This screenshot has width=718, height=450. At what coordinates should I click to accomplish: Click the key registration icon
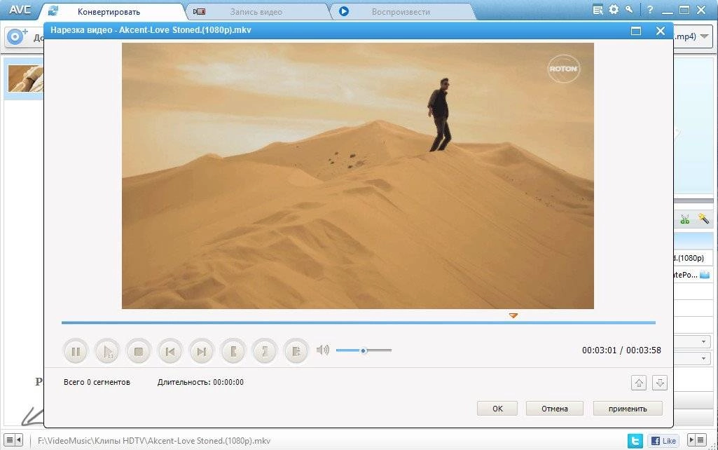click(x=629, y=9)
